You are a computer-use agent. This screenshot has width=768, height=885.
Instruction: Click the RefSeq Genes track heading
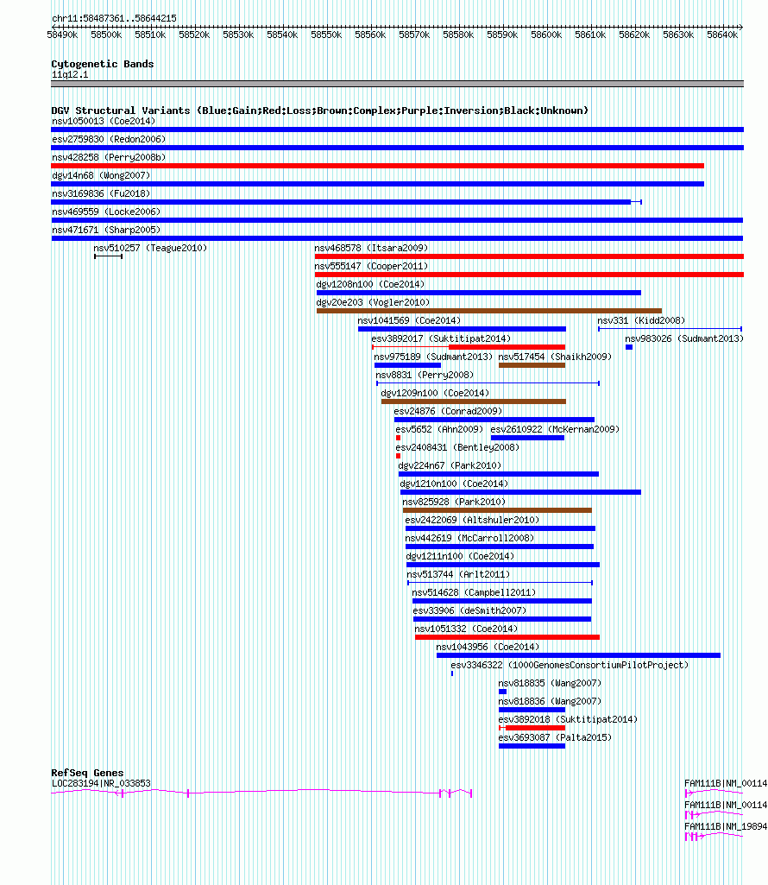tap(87, 773)
